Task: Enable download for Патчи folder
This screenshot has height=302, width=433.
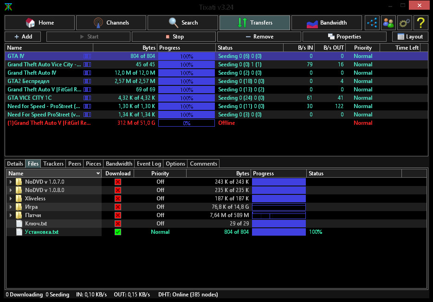Action: point(118,215)
